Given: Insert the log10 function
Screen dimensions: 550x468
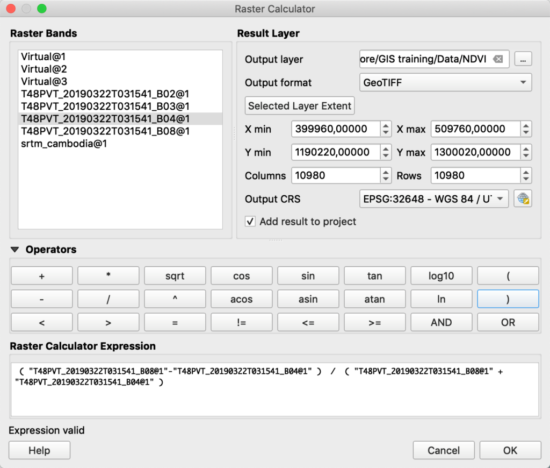Looking at the screenshot, I should 442,276.
